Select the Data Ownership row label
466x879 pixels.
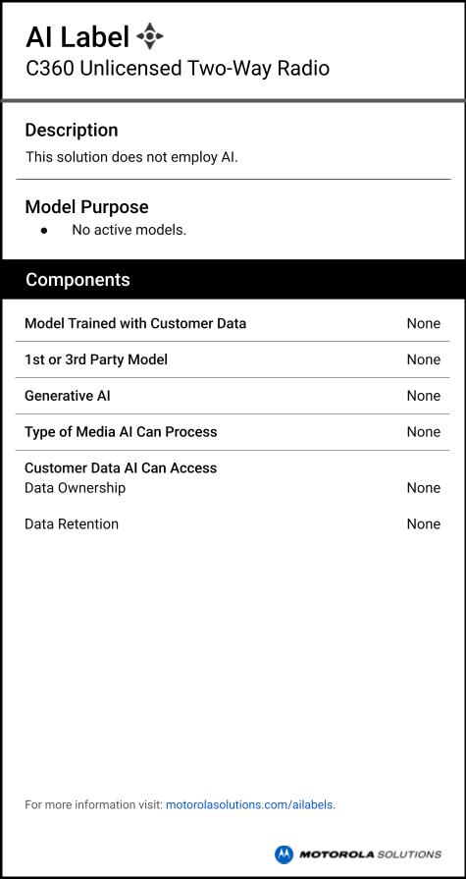tap(76, 488)
